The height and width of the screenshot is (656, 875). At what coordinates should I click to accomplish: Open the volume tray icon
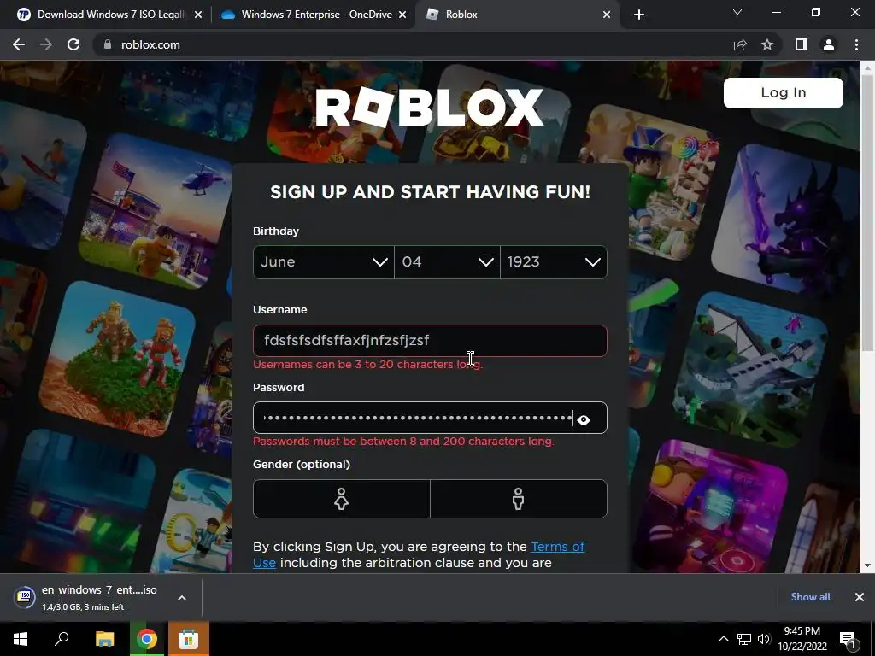pos(764,639)
